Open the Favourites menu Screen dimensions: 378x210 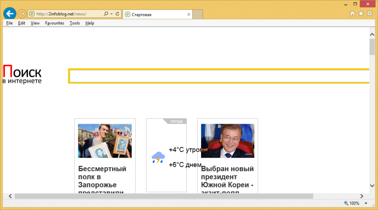coord(55,23)
